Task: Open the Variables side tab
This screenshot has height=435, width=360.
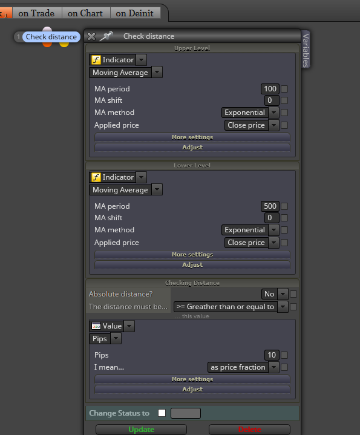Action: pos(306,49)
